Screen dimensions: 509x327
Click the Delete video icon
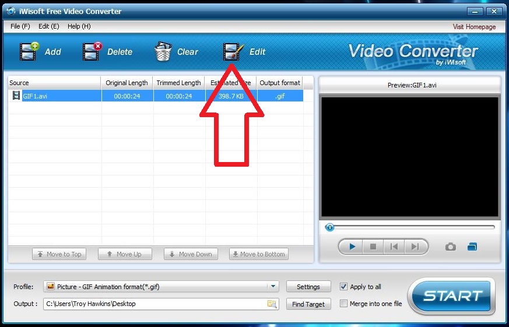click(x=92, y=51)
